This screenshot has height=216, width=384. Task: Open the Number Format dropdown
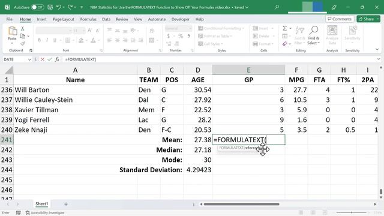[190, 28]
